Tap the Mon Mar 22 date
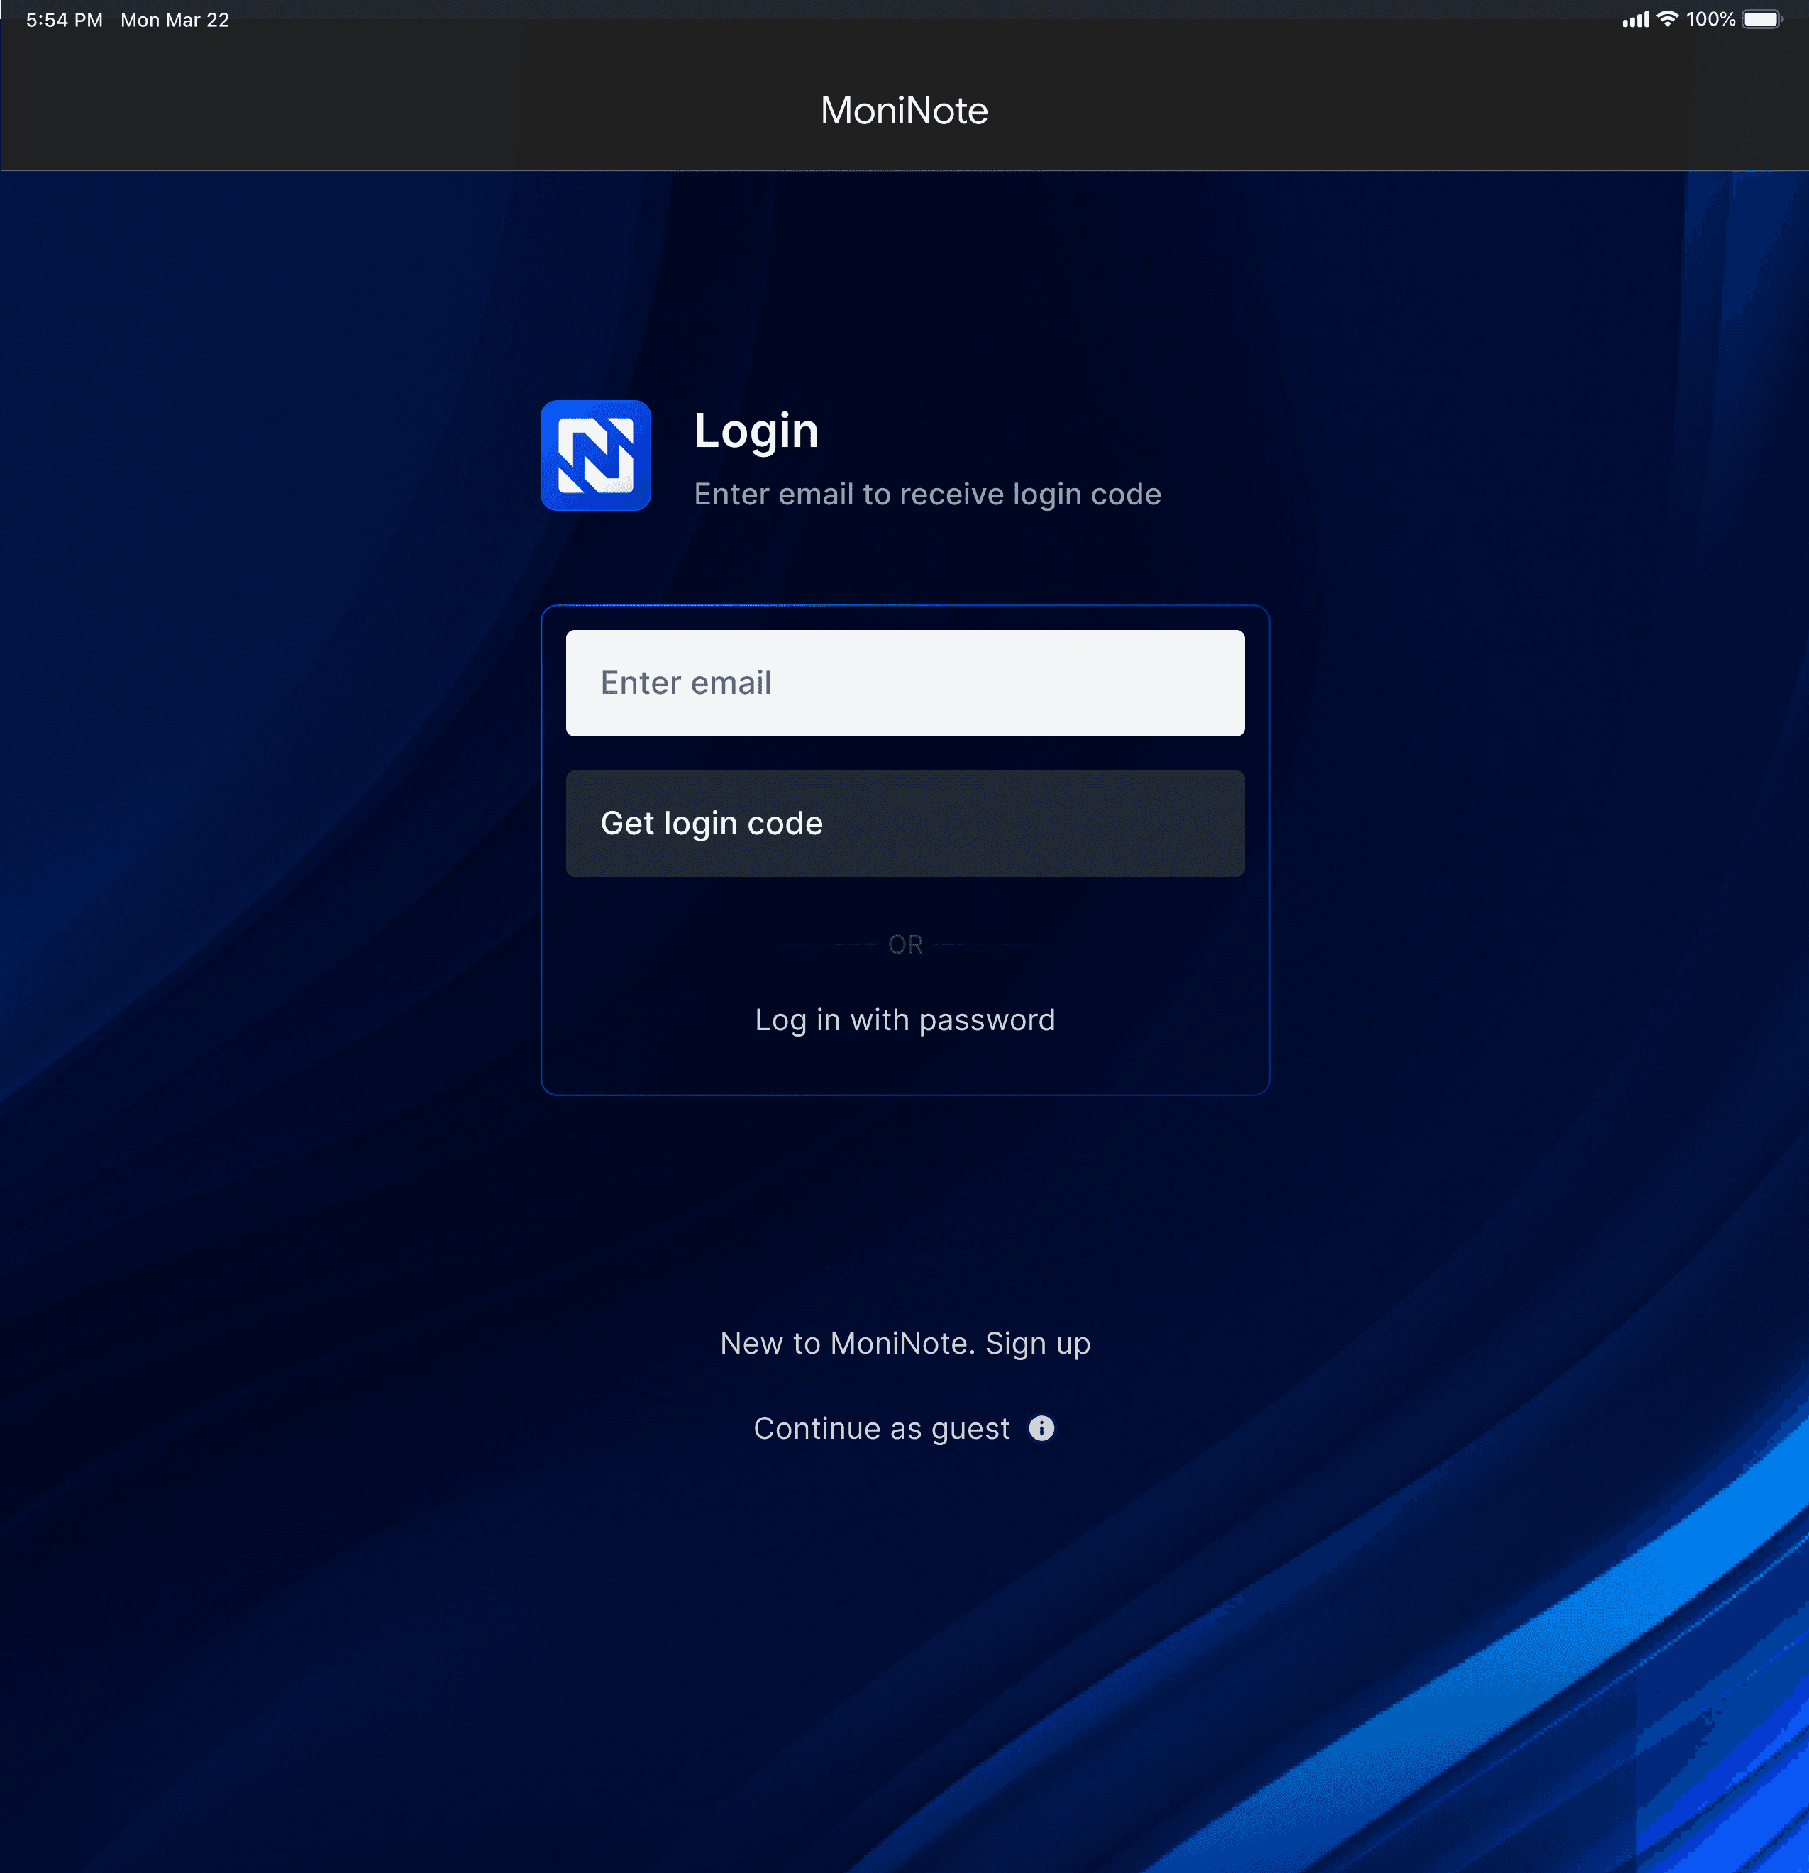Screen dimensions: 1809x1873 tap(175, 20)
